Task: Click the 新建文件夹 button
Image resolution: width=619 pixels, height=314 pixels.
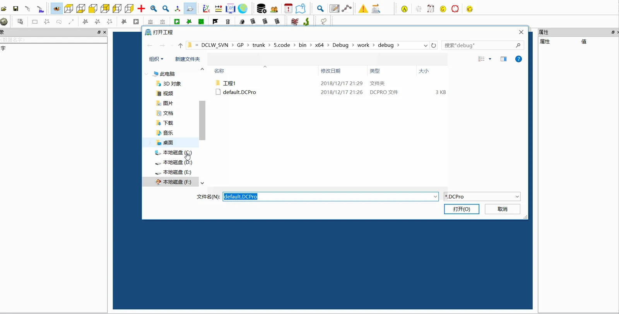Action: click(x=187, y=59)
